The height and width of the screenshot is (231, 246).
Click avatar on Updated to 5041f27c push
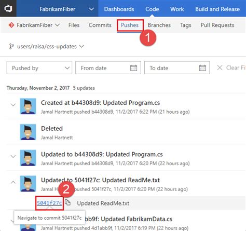click(x=28, y=184)
